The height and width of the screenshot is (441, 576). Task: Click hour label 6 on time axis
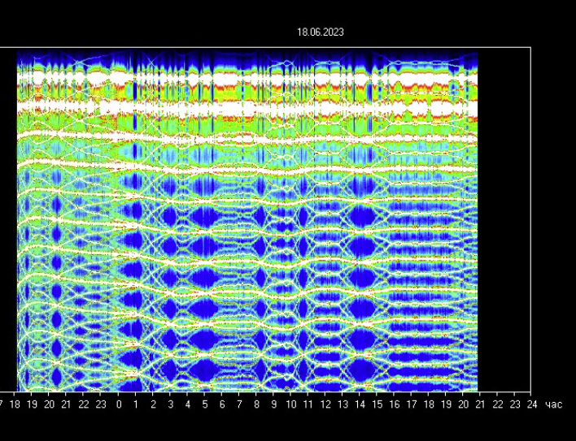click(x=222, y=404)
